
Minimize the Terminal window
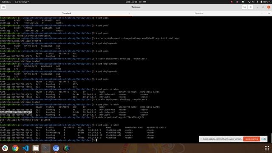tap(257, 7)
